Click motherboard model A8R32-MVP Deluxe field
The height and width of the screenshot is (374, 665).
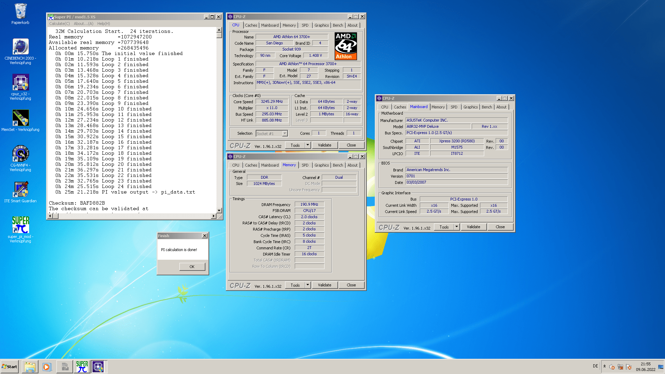(438, 127)
